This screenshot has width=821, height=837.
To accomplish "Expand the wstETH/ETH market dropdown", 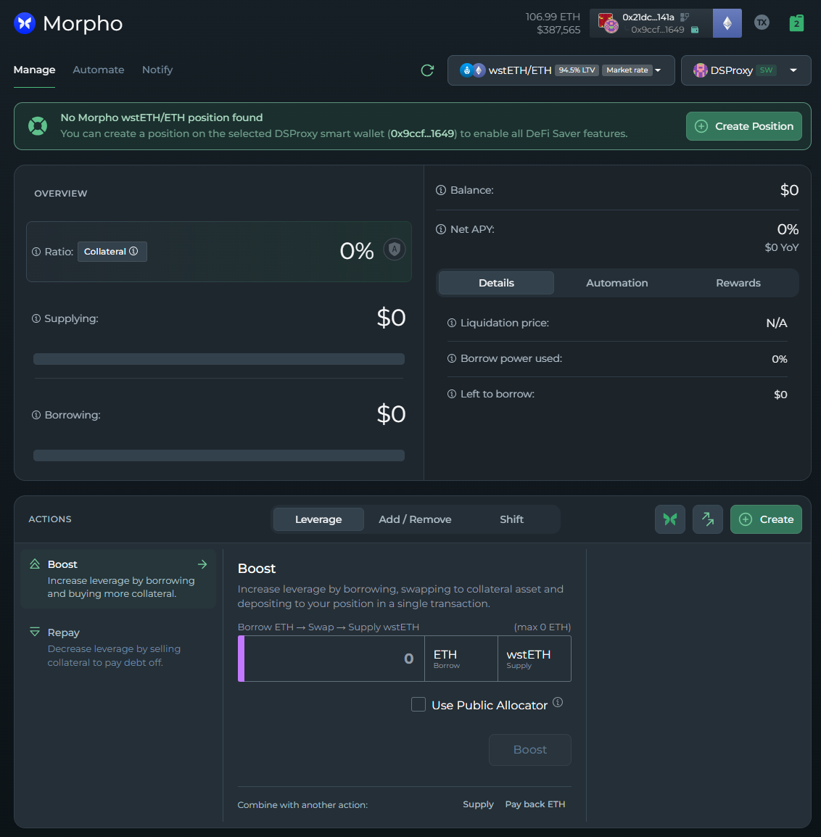I will (x=561, y=70).
